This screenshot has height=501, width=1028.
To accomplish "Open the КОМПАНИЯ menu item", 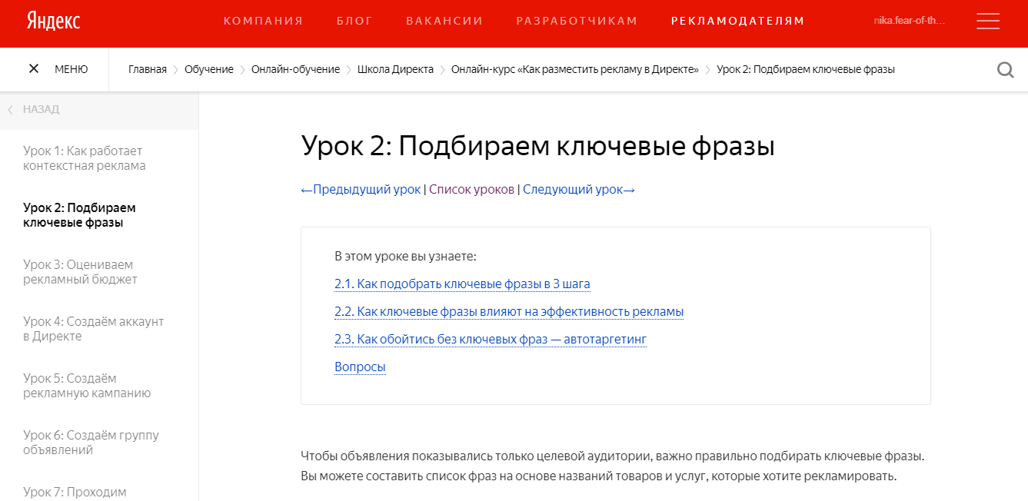I will [263, 21].
